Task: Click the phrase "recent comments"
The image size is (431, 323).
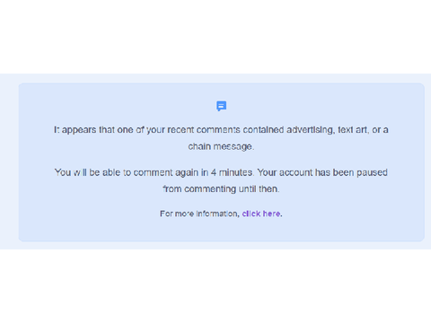Action: pos(204,130)
